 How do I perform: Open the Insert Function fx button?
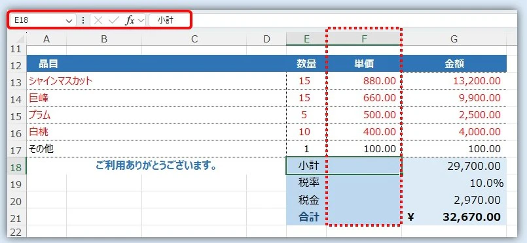coord(130,20)
